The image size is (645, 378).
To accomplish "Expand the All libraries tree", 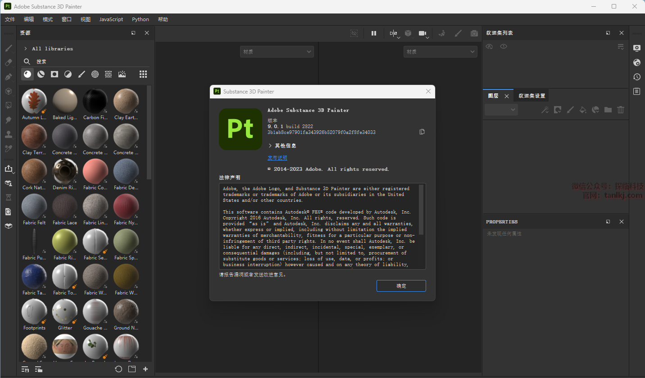I will coord(26,49).
